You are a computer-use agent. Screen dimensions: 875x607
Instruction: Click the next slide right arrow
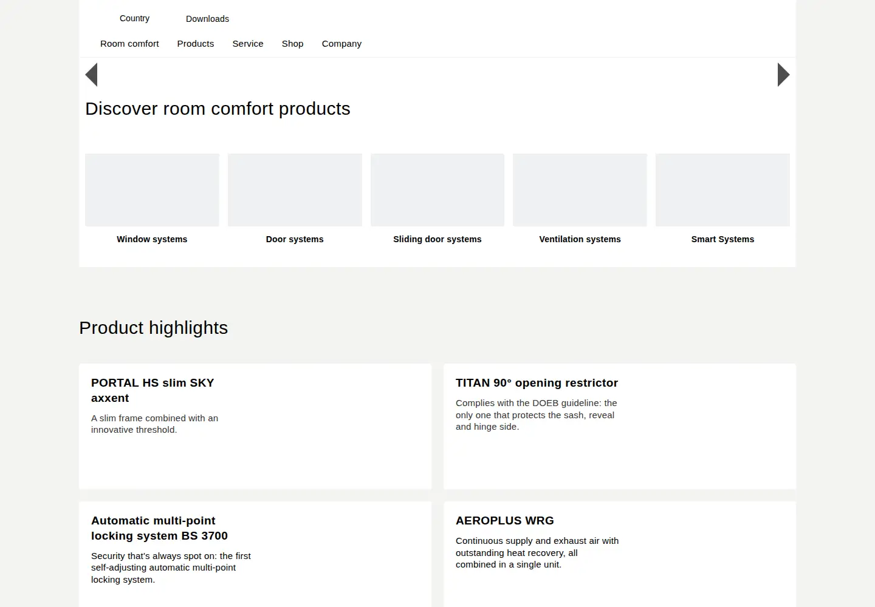point(784,75)
